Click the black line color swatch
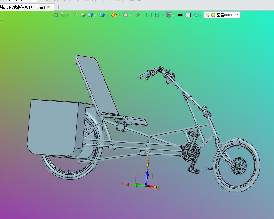This screenshot has height=219, width=274. 180,15
